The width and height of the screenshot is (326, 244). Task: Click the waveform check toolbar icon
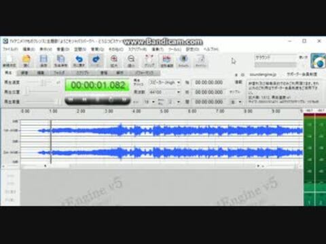tap(166, 60)
